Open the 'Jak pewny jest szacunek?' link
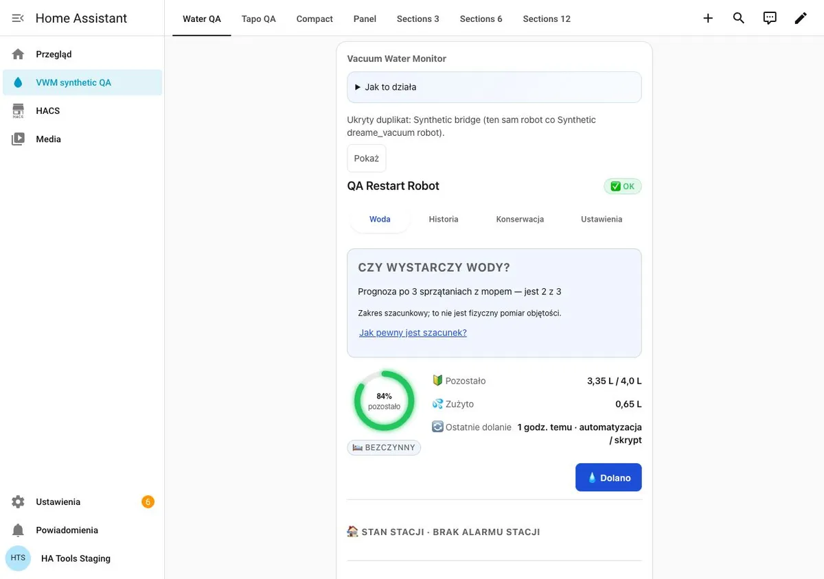Screen dimensions: 824x579 click(413, 333)
